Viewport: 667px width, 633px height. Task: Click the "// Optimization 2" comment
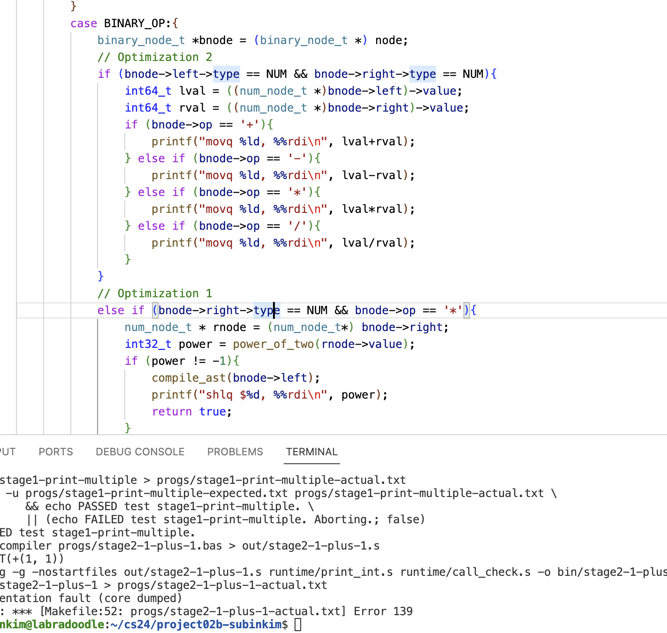click(155, 57)
